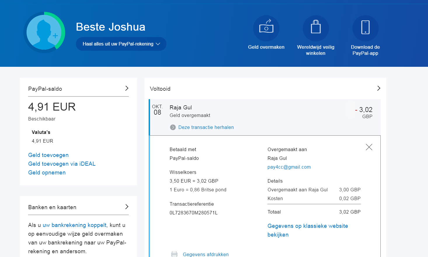Image resolution: width=428 pixels, height=257 pixels.
Task: Click the Wereldwijd veilig winkelen label
Action: coord(316,50)
